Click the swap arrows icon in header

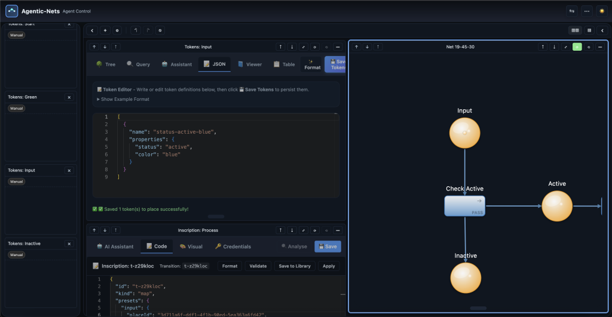coord(572,11)
